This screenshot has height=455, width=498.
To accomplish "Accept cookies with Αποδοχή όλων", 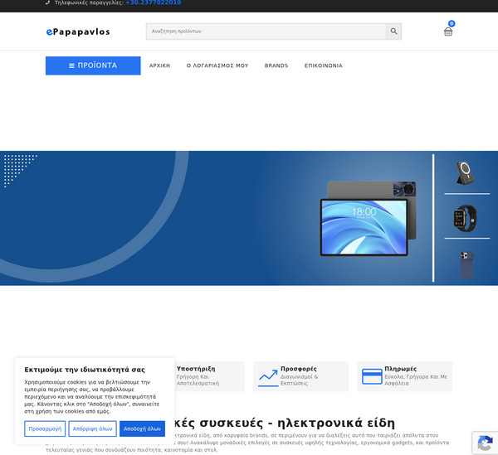I will coord(142,428).
